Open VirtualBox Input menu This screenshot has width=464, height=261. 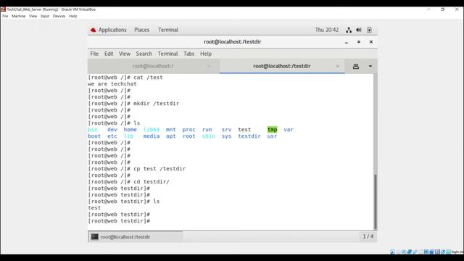click(45, 16)
